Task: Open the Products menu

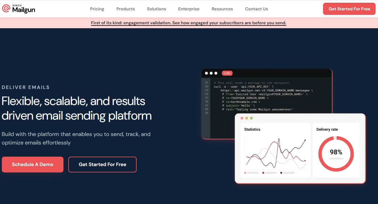Action: tap(125, 9)
